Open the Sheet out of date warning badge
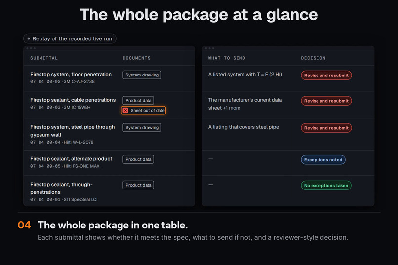Viewport: 398px width, 265px height. coord(144,111)
